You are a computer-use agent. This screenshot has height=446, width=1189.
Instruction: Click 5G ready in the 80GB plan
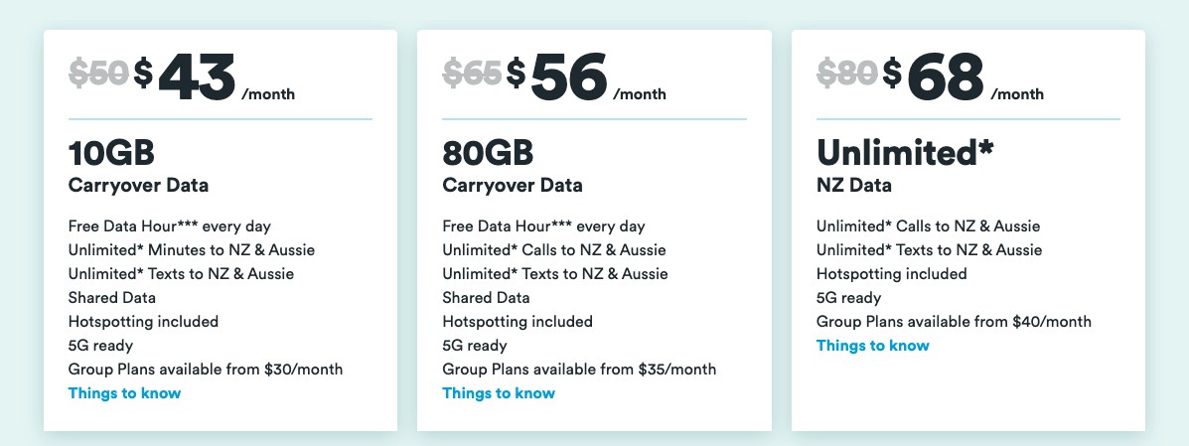point(475,346)
